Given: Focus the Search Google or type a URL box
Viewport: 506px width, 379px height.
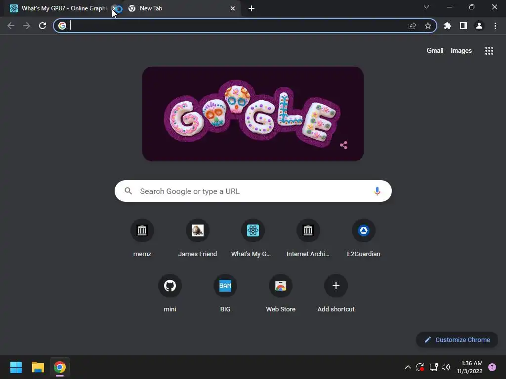Looking at the screenshot, I should pyautogui.click(x=253, y=191).
